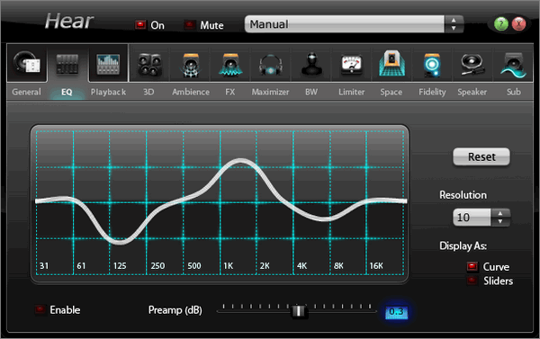Switch to the Limiter tab label

point(351,92)
